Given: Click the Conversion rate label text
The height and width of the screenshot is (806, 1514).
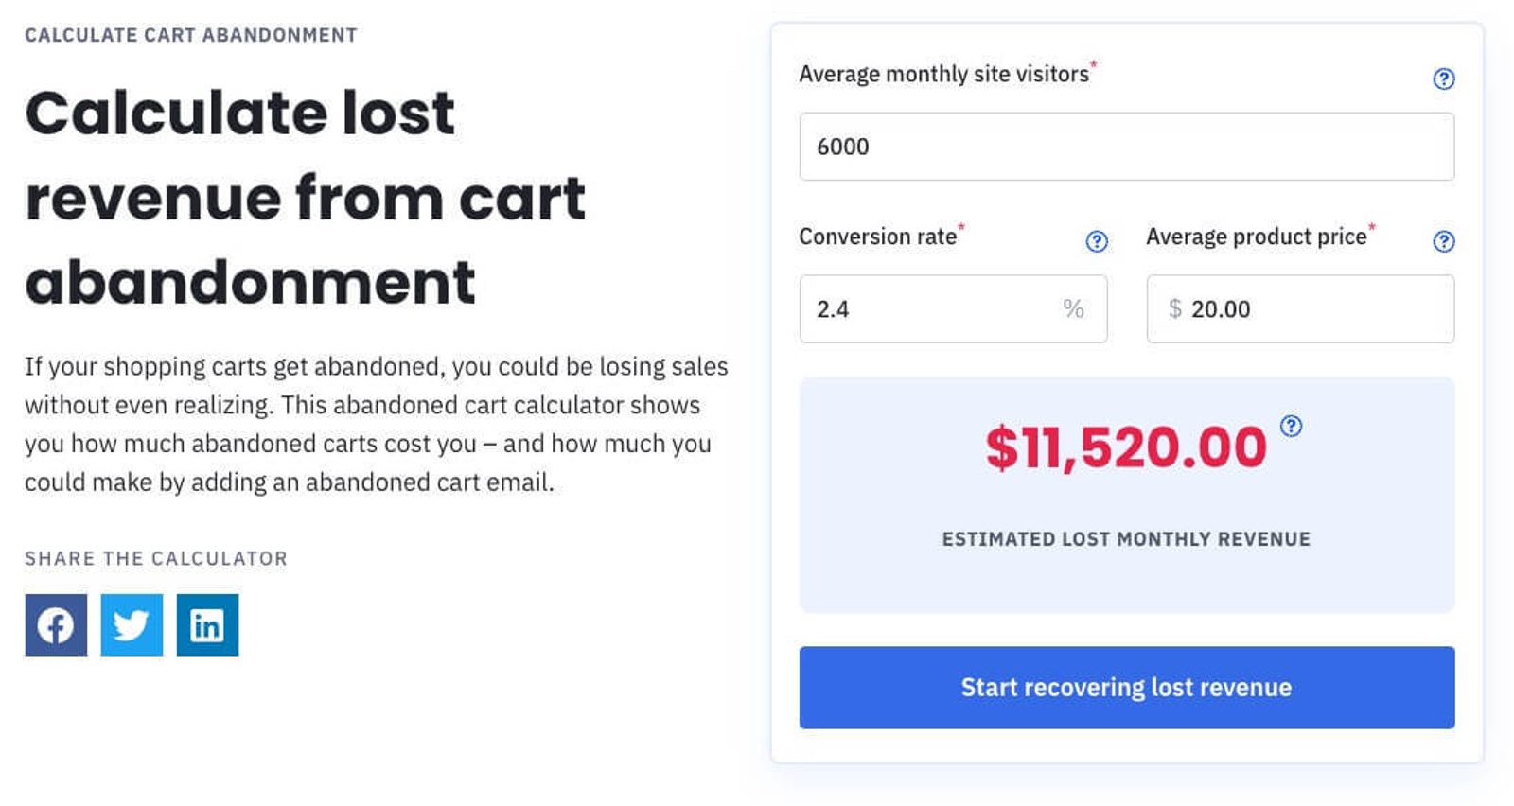Looking at the screenshot, I should click(x=877, y=237).
